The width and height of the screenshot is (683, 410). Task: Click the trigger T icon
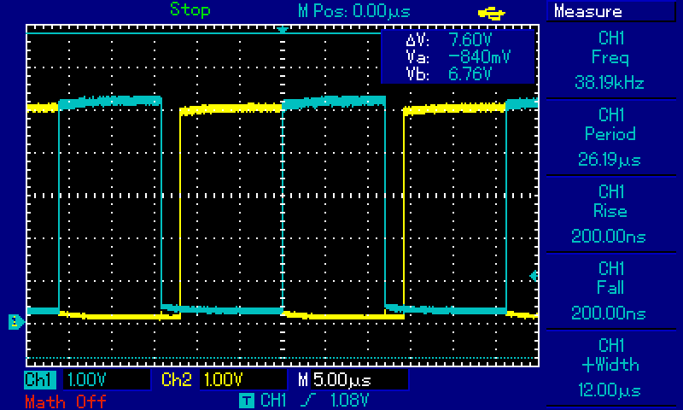click(x=247, y=400)
